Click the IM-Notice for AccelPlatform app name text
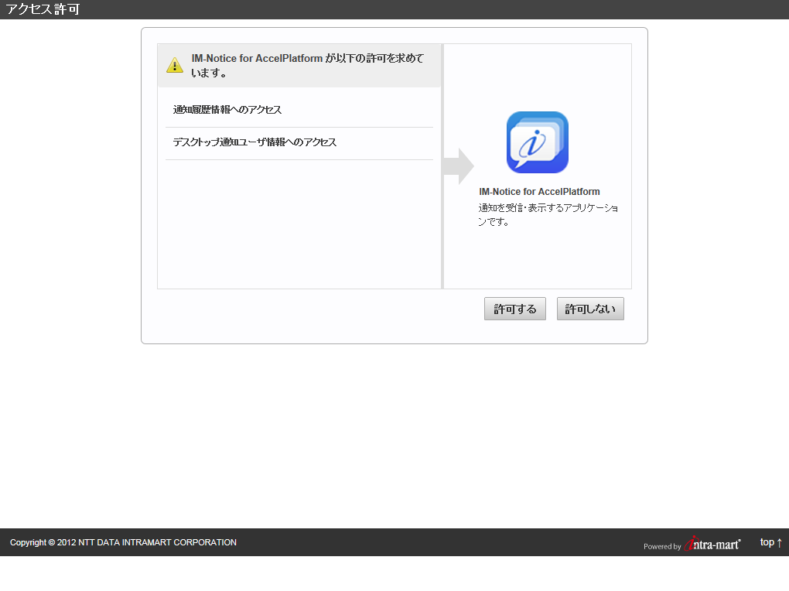This screenshot has height=591, width=789. coord(539,192)
